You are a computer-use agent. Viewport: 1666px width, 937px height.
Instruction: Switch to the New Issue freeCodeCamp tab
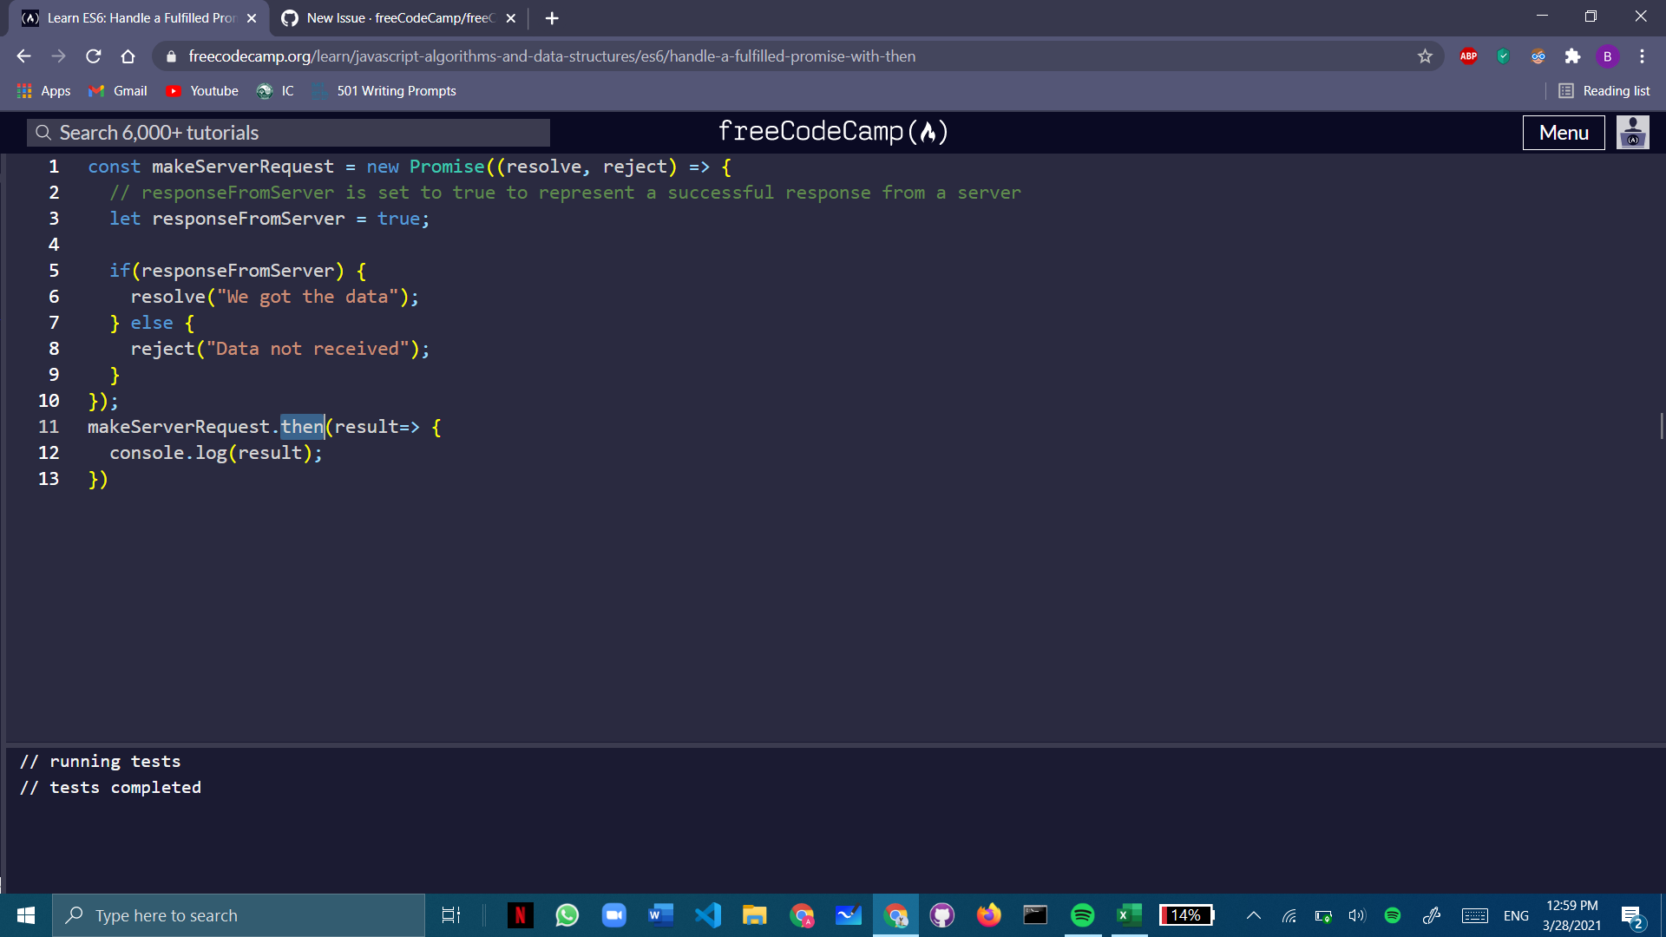tap(390, 17)
